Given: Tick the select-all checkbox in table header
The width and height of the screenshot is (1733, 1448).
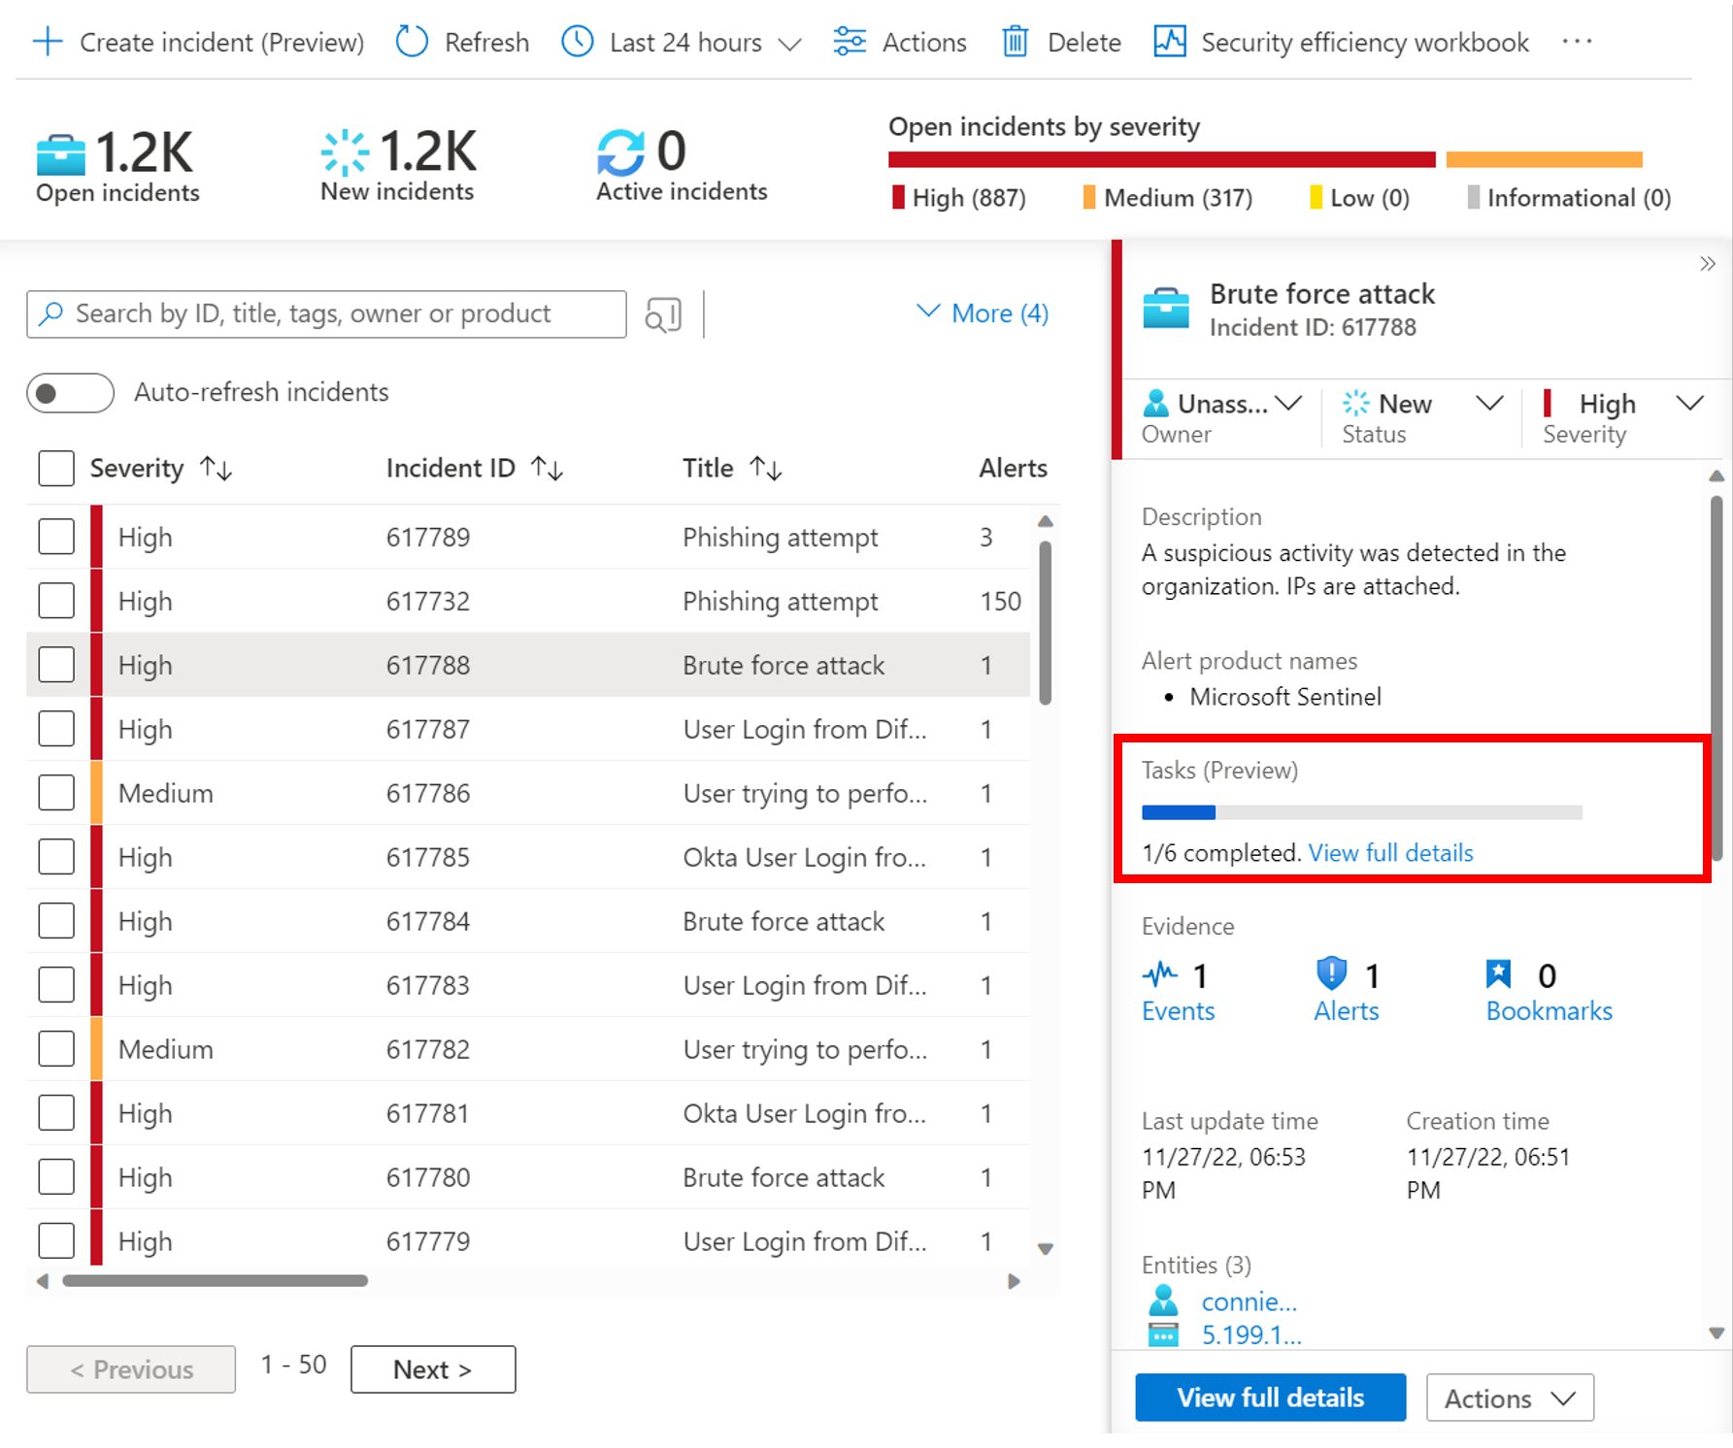Looking at the screenshot, I should click(56, 468).
